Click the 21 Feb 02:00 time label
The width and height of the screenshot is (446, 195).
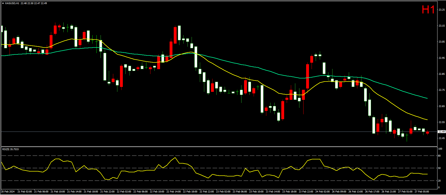coord(25,192)
